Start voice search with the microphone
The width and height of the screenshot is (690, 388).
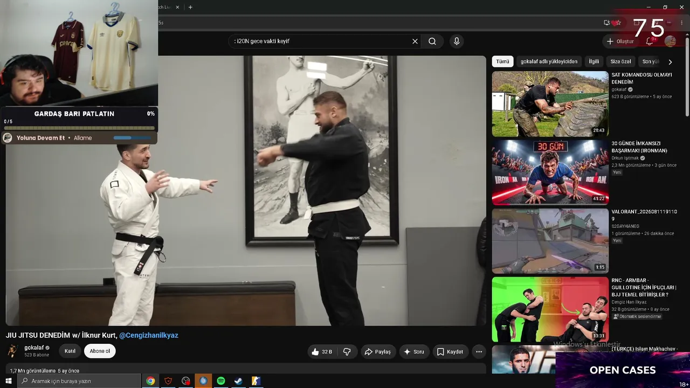(x=457, y=41)
